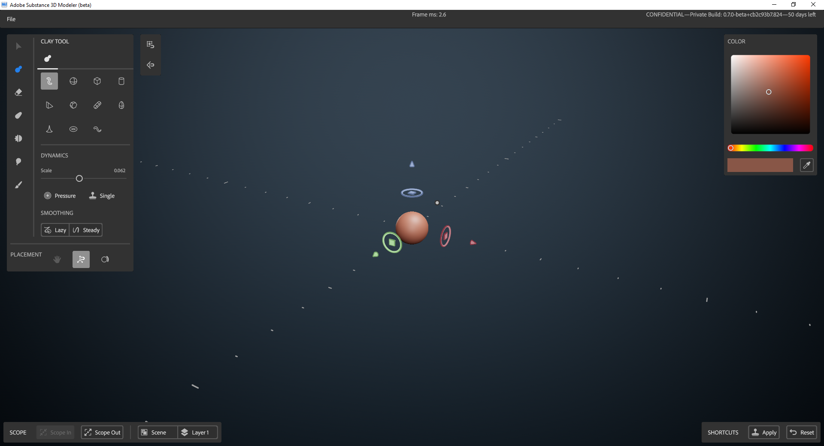This screenshot has width=824, height=446.
Task: Click the blue vertical axis arrow gizmo
Action: (412, 164)
